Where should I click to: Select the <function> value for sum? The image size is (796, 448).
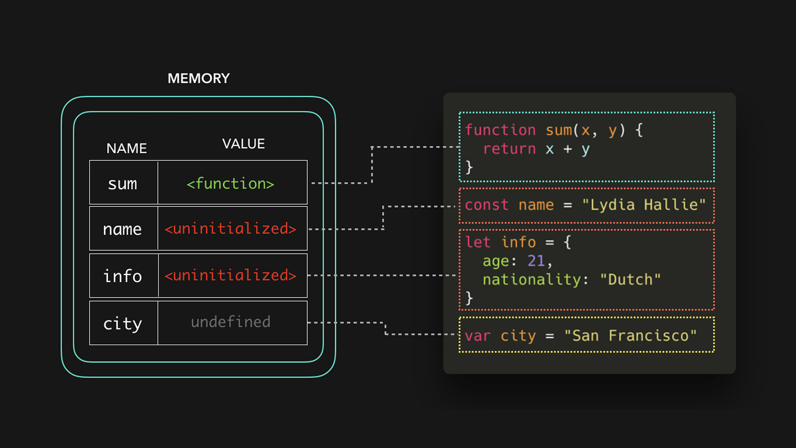(230, 182)
